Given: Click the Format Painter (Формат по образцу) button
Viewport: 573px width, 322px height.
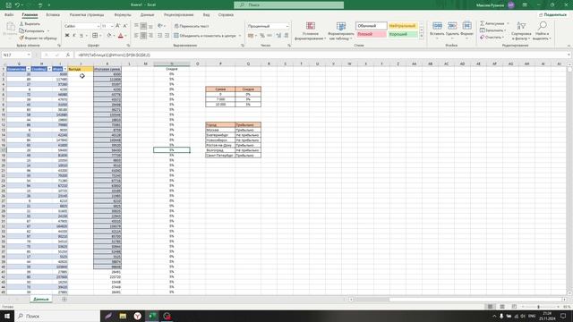Looking at the screenshot, I should pos(38,38).
